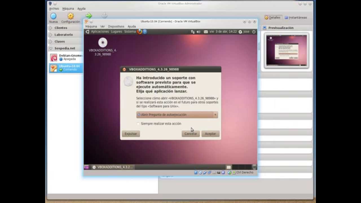Toggle Siempre realizar esta acción checkbox

coord(138,124)
